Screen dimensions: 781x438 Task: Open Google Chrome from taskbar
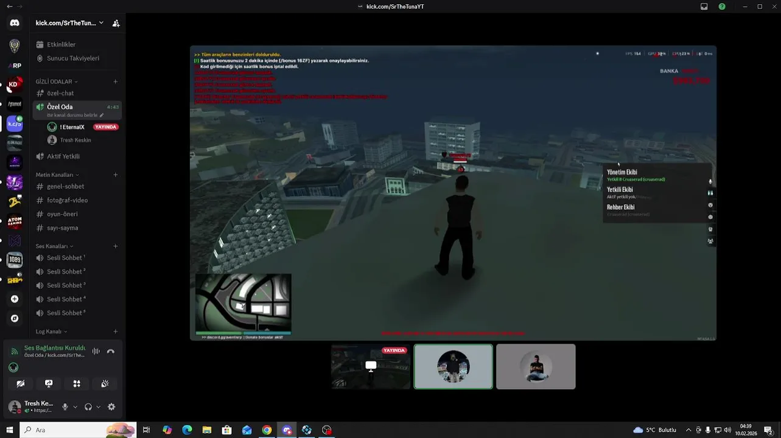(267, 430)
